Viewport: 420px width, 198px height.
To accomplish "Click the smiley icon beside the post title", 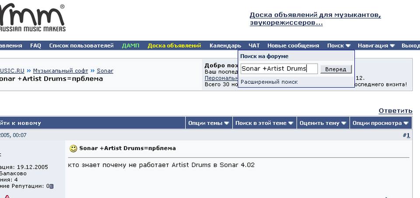I will point(73,148).
